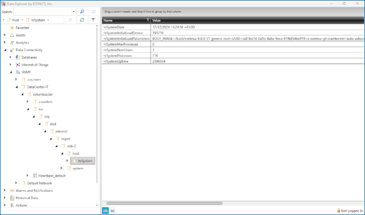Click the value 2596554

click(159, 61)
